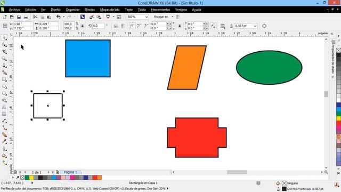Viewport: 341px width, 192px height.
Task: Click the rotation angle input field
Action: [x=99, y=26]
